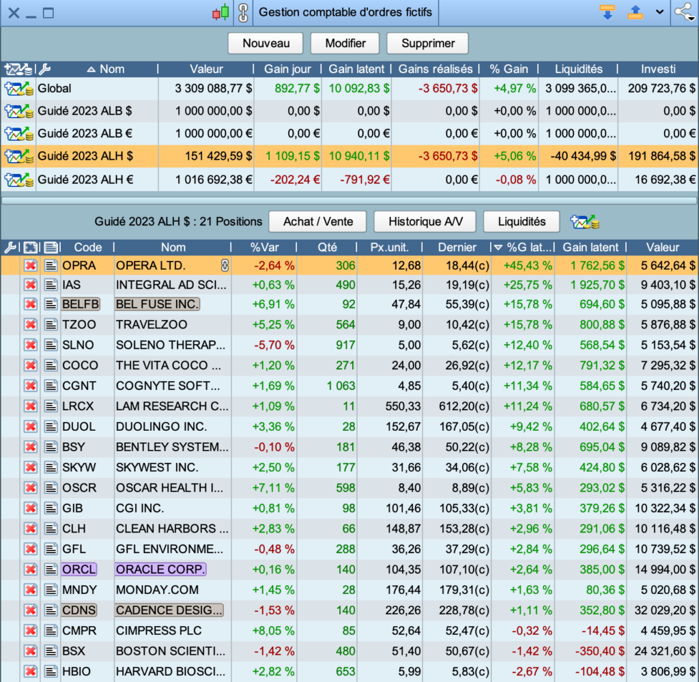Sort positions by Px.unit. column header
Screen dimensions: 699x682
coord(390,247)
